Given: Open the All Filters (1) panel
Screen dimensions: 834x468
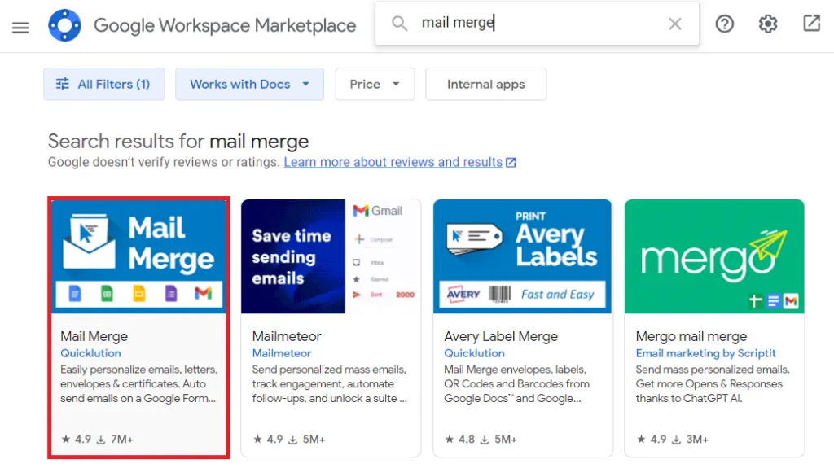Looking at the screenshot, I should (103, 84).
